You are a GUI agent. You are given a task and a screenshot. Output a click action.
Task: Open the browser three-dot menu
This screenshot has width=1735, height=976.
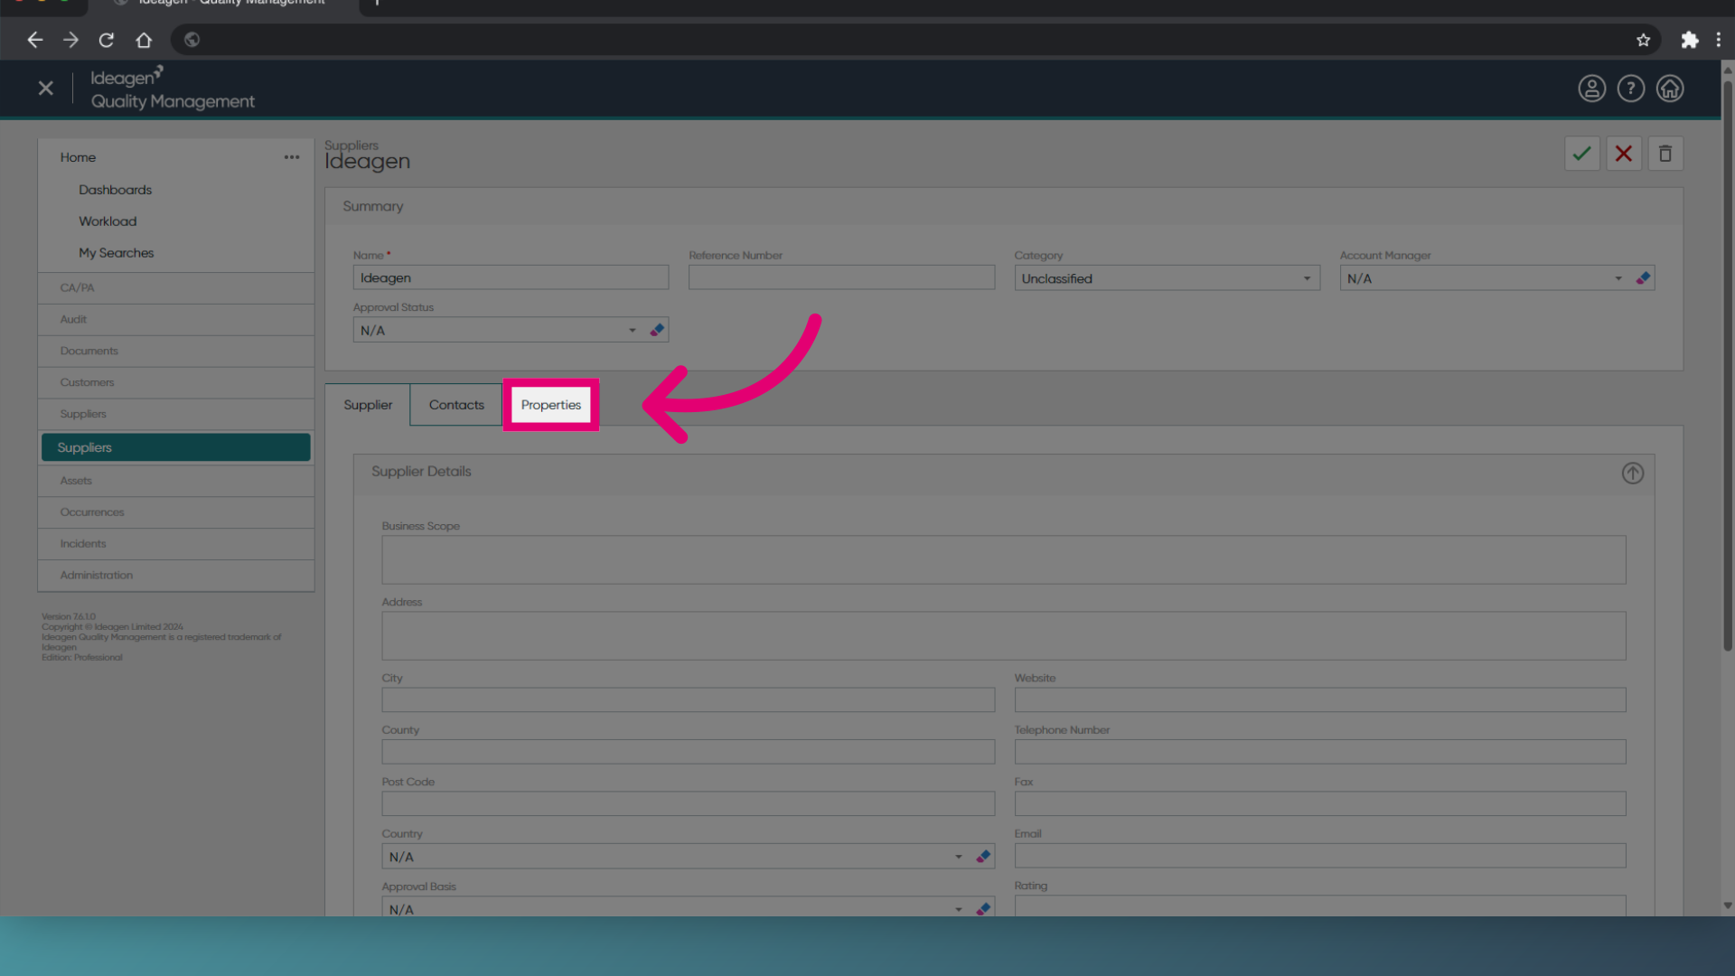(x=1718, y=40)
